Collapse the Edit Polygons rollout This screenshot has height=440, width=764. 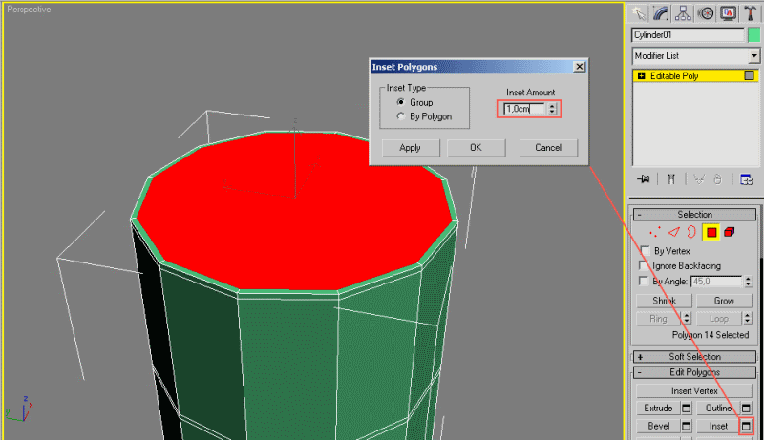pyautogui.click(x=694, y=372)
